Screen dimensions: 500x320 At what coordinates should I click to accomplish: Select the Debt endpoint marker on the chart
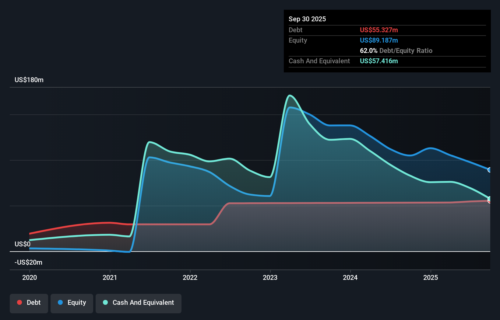tap(490, 202)
